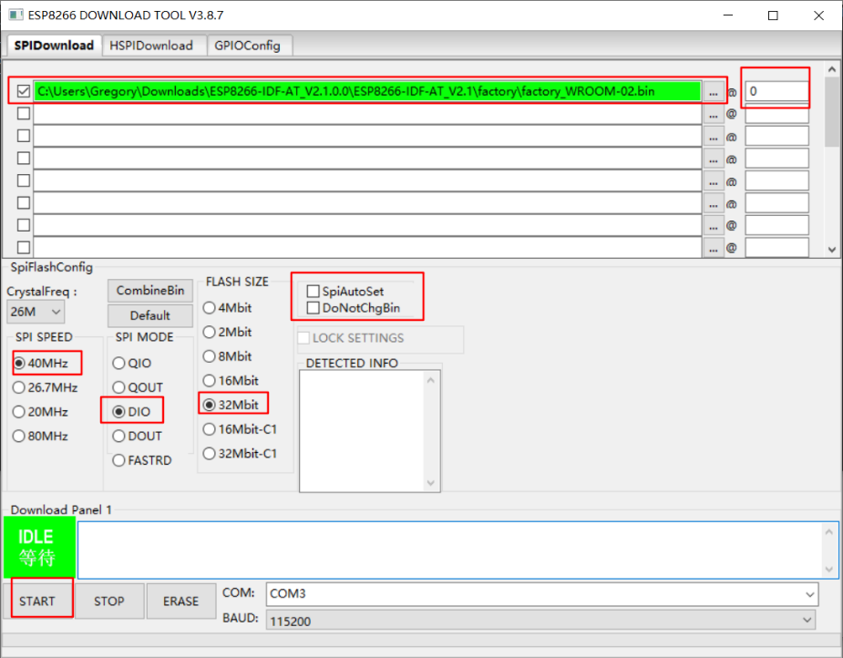Viewport: 843px width, 658px height.
Task: Enable the SpiAutoSet checkbox
Action: 345,292
